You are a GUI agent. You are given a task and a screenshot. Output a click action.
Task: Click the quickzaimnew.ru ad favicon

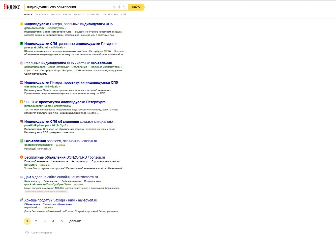point(22,177)
